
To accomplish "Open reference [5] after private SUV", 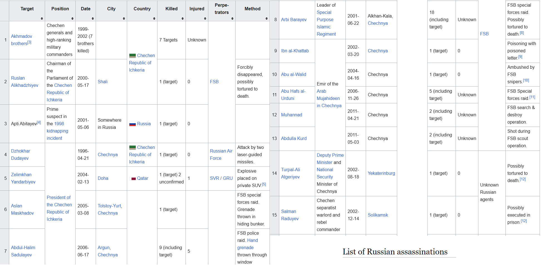I will (264, 184).
